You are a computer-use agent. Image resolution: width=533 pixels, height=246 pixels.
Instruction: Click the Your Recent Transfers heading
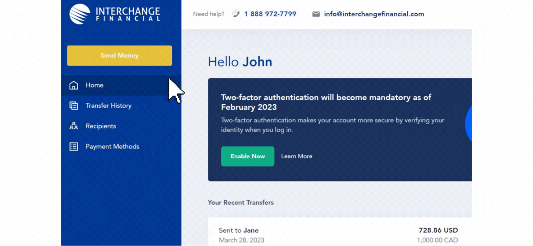coord(241,203)
